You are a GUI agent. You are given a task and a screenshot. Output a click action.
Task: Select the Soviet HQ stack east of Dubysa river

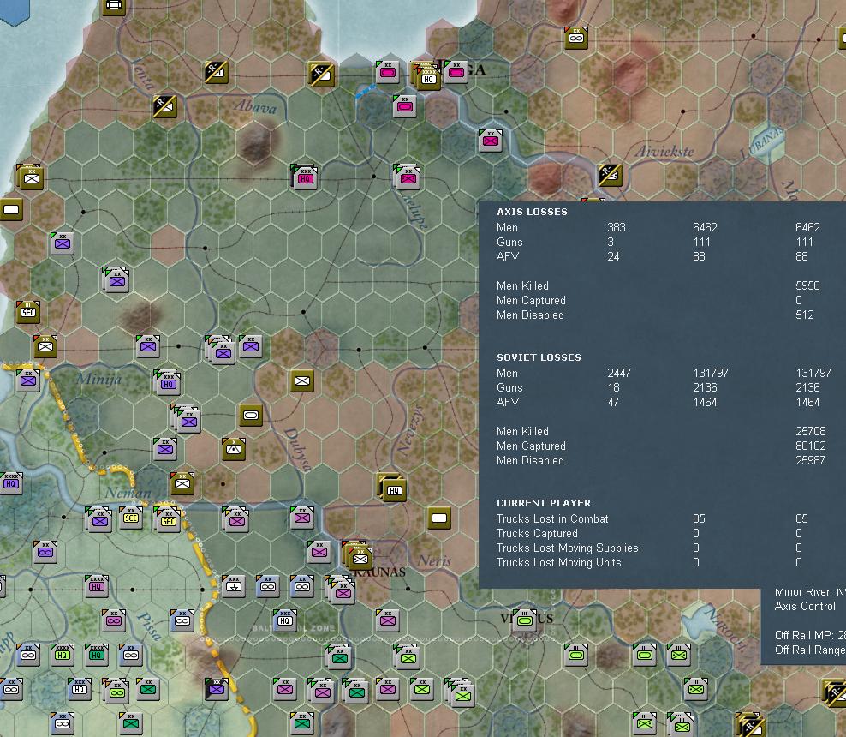[x=394, y=490]
